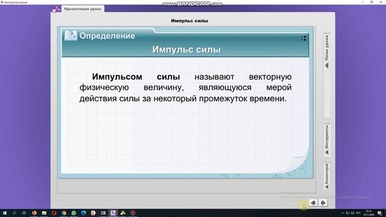Open the green blocks app on taskbar
386x217 pixels.
pos(123,213)
